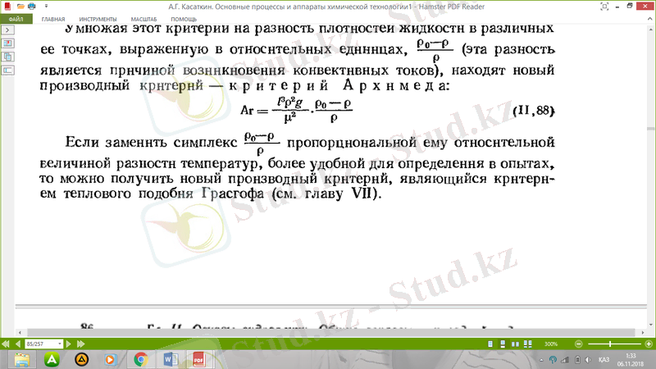Open File Explorer from the taskbar
656x369 pixels.
click(22, 360)
